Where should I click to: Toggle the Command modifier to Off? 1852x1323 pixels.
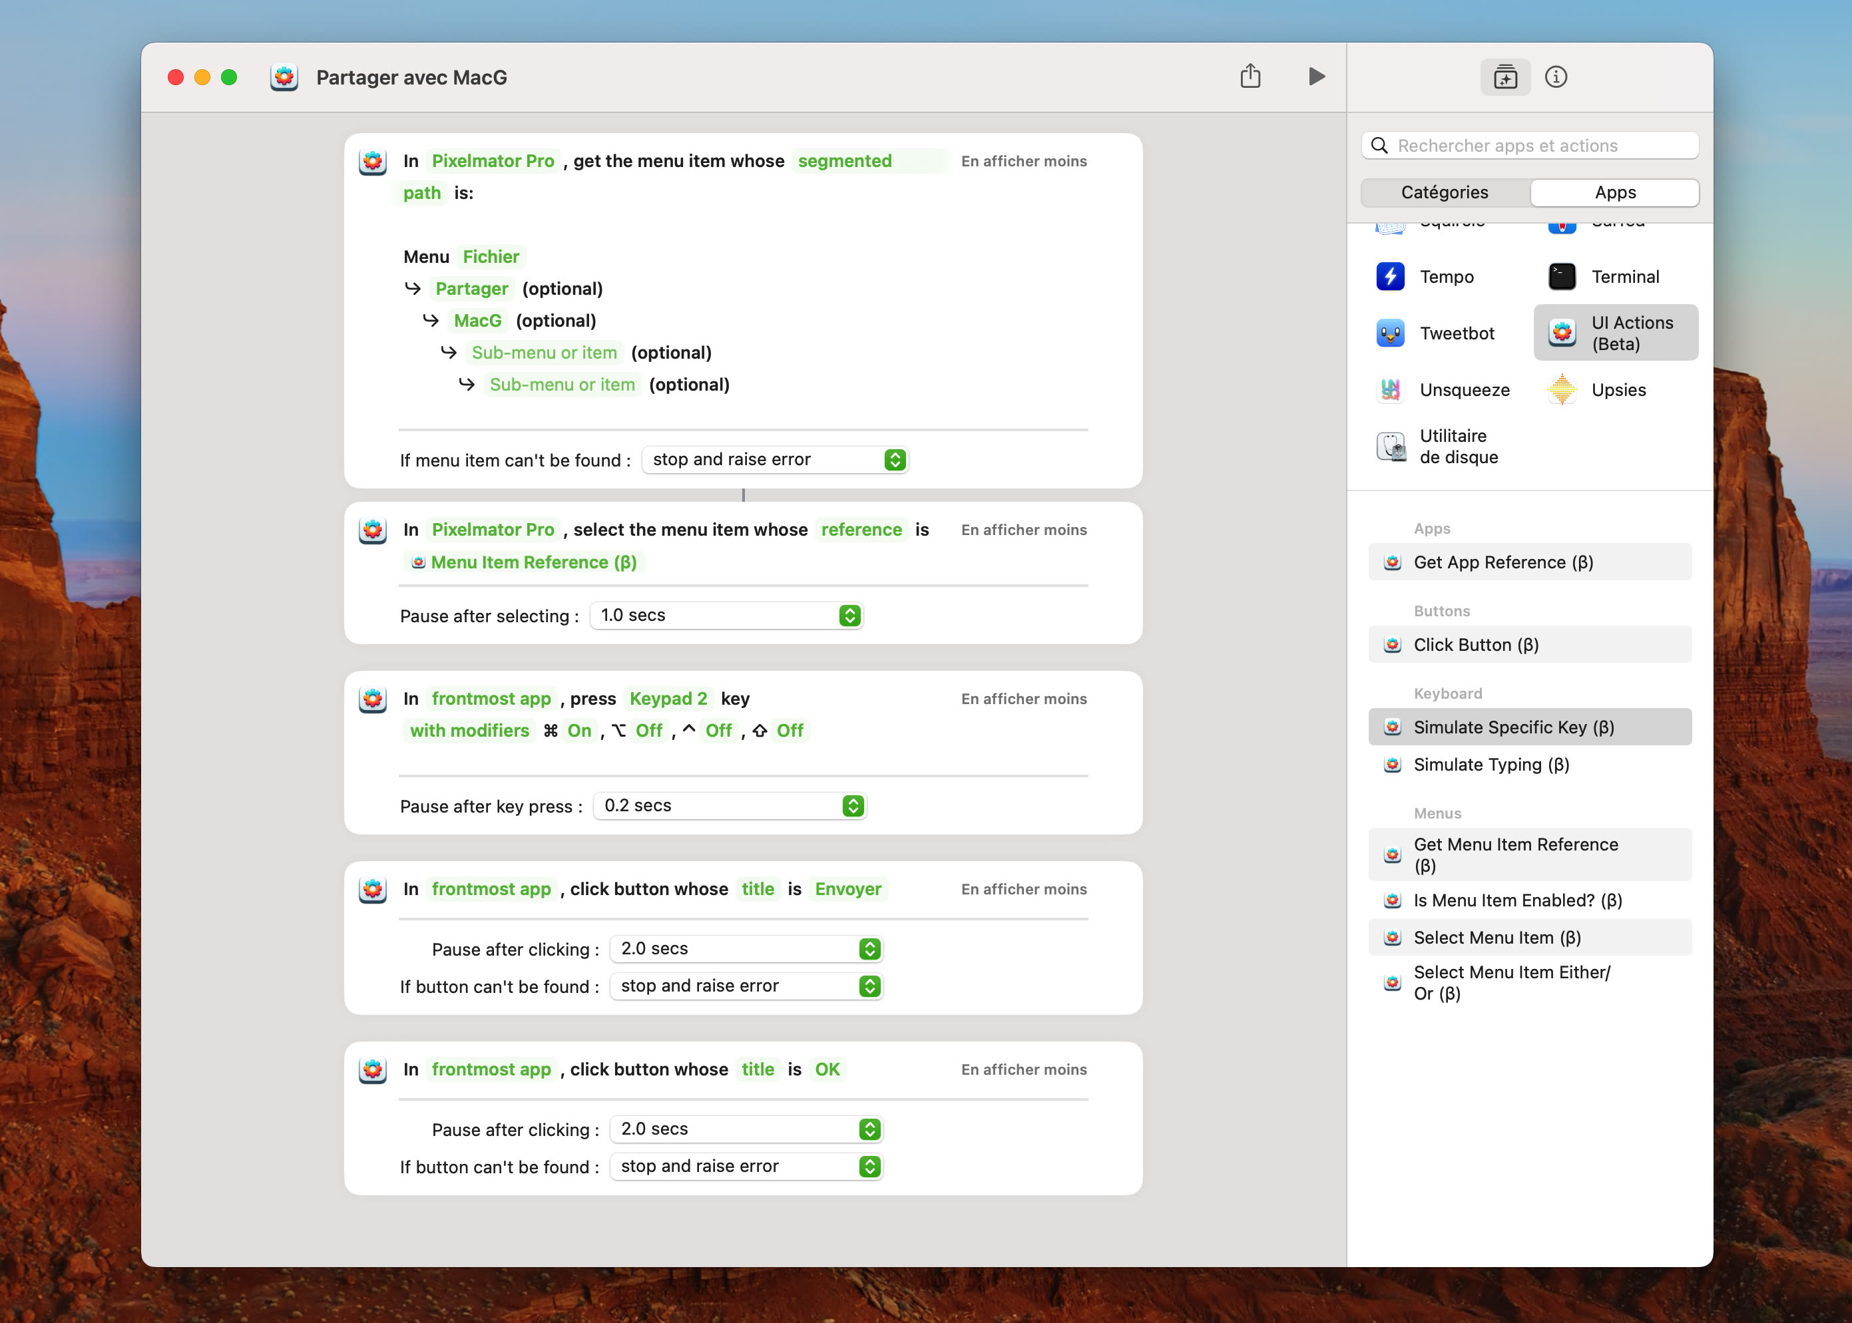pos(579,731)
